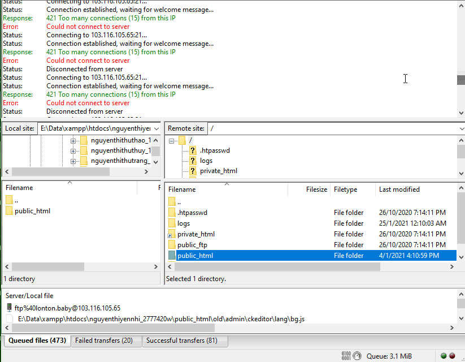Open the Local site path dropdown

(x=155, y=128)
